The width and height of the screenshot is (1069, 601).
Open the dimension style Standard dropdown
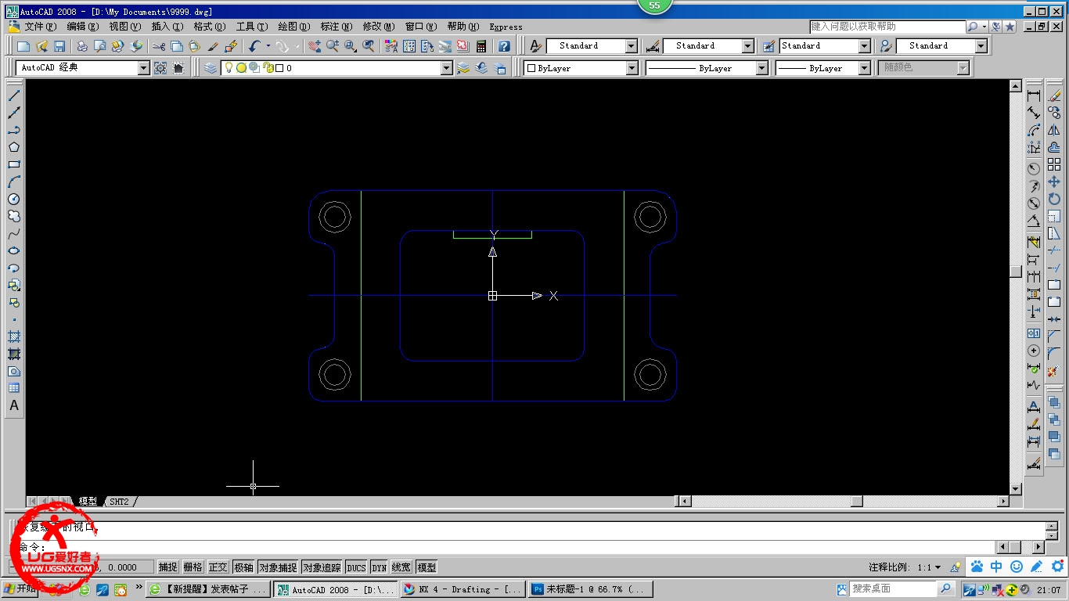[748, 46]
